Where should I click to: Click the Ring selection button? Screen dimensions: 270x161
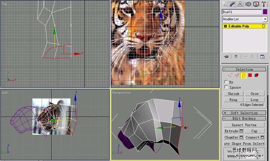click(x=234, y=100)
